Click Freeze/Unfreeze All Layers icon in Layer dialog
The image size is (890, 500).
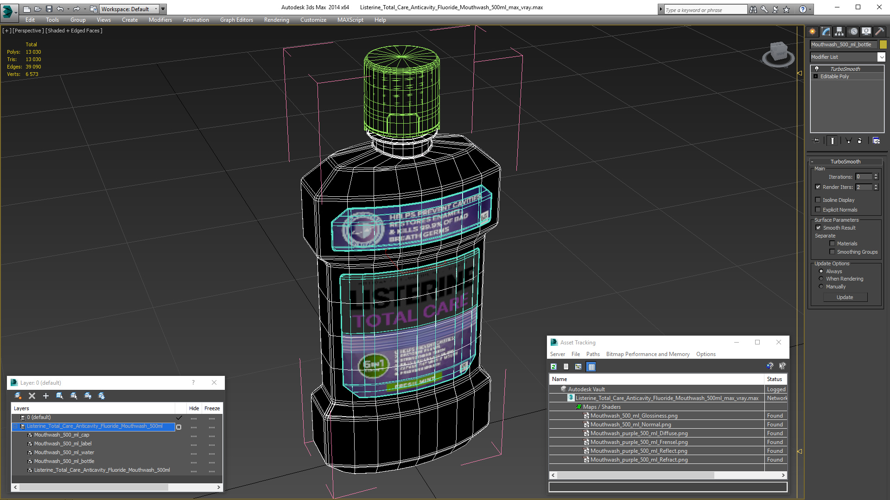[x=102, y=396]
